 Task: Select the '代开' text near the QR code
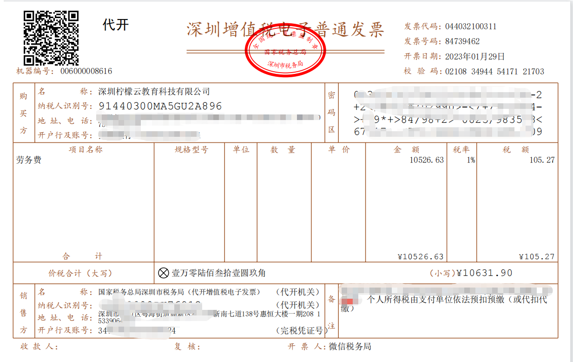coord(116,25)
